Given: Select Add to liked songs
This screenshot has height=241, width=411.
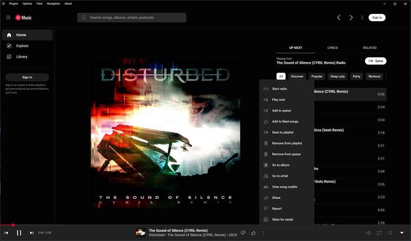Looking at the screenshot, I should click(x=287, y=122).
